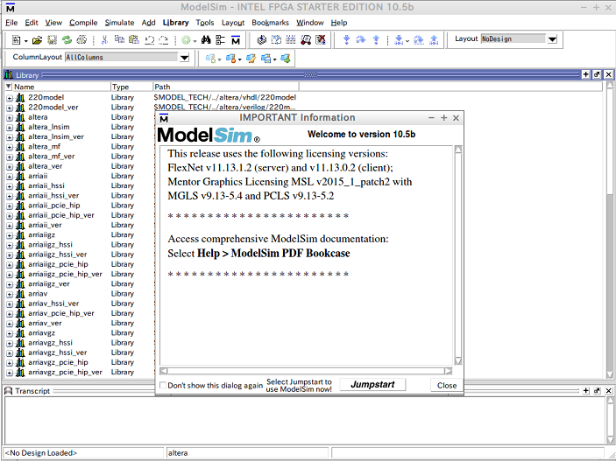Screen dimensions: 616x461
Task: Select the altera_ver library row
Action: [x=79, y=166]
